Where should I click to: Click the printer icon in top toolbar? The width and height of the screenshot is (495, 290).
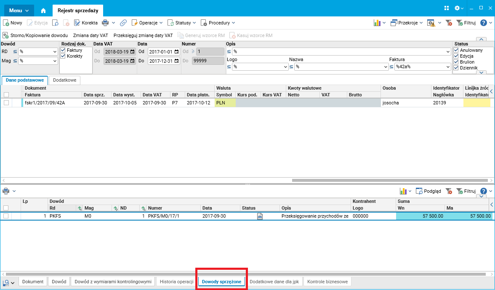(105, 23)
